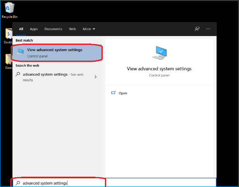Filter results with the Documents tab
Screen dimensions: 239x187
[x=53, y=29]
